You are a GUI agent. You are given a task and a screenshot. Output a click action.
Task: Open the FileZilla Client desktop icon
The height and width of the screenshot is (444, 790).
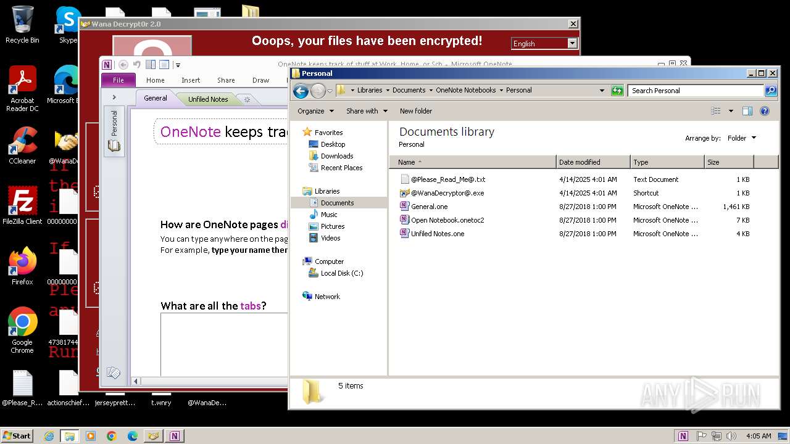click(22, 206)
